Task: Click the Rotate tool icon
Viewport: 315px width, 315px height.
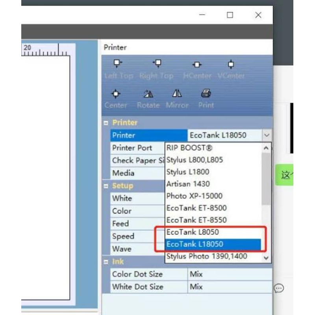Action: [148, 94]
